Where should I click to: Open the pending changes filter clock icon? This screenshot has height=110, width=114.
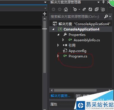pos(75,9)
